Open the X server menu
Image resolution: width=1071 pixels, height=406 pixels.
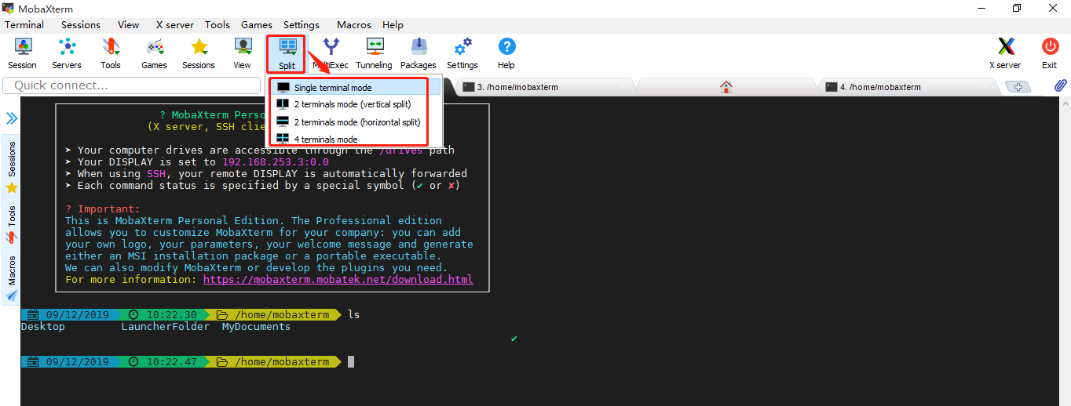174,24
